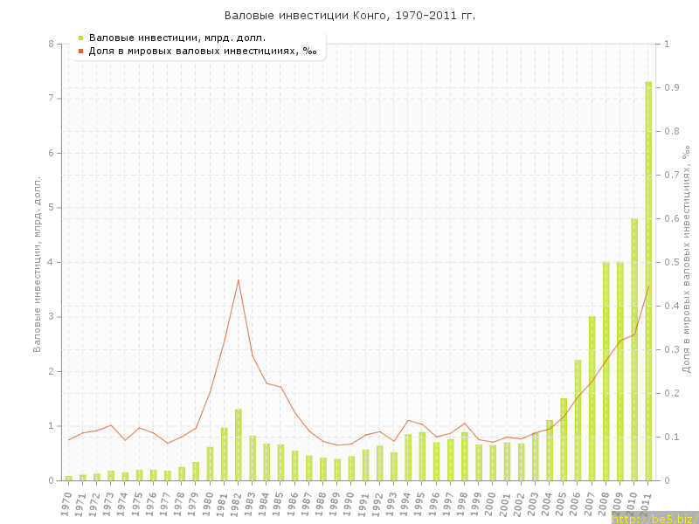
Task: Click the value 0.9 on the right axis
Action: coord(673,87)
